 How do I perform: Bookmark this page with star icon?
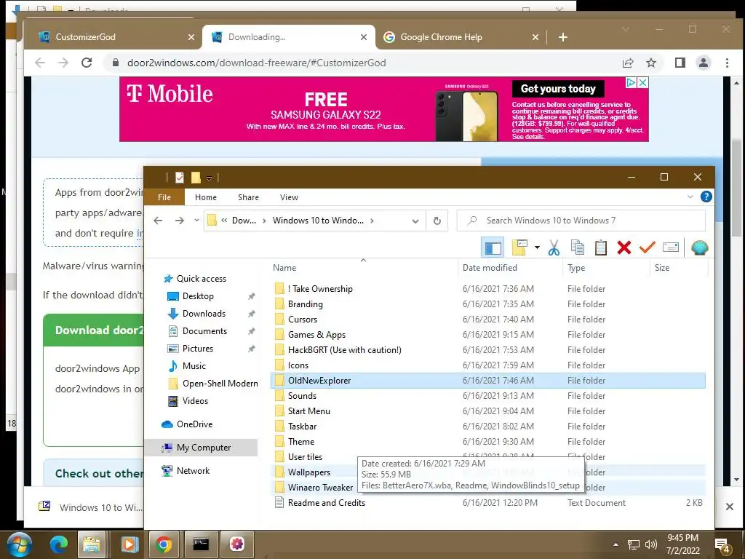click(651, 63)
